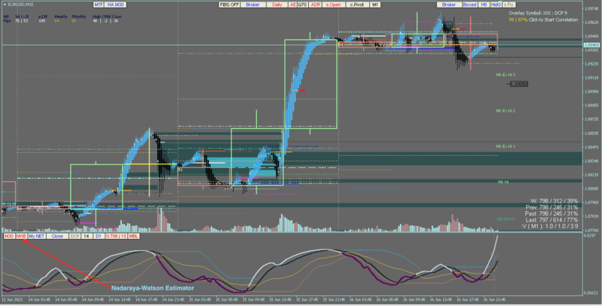602x306 pixels.
Task: Toggle the s.Open button
Action: point(333,5)
